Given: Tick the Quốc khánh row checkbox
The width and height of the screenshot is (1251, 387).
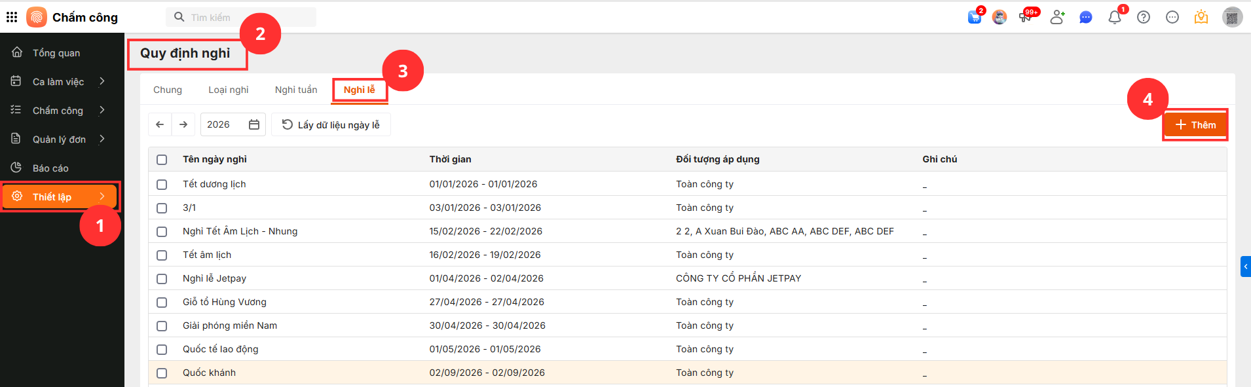Looking at the screenshot, I should [162, 373].
